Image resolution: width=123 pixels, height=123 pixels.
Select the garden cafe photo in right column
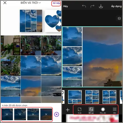(x=51, y=45)
